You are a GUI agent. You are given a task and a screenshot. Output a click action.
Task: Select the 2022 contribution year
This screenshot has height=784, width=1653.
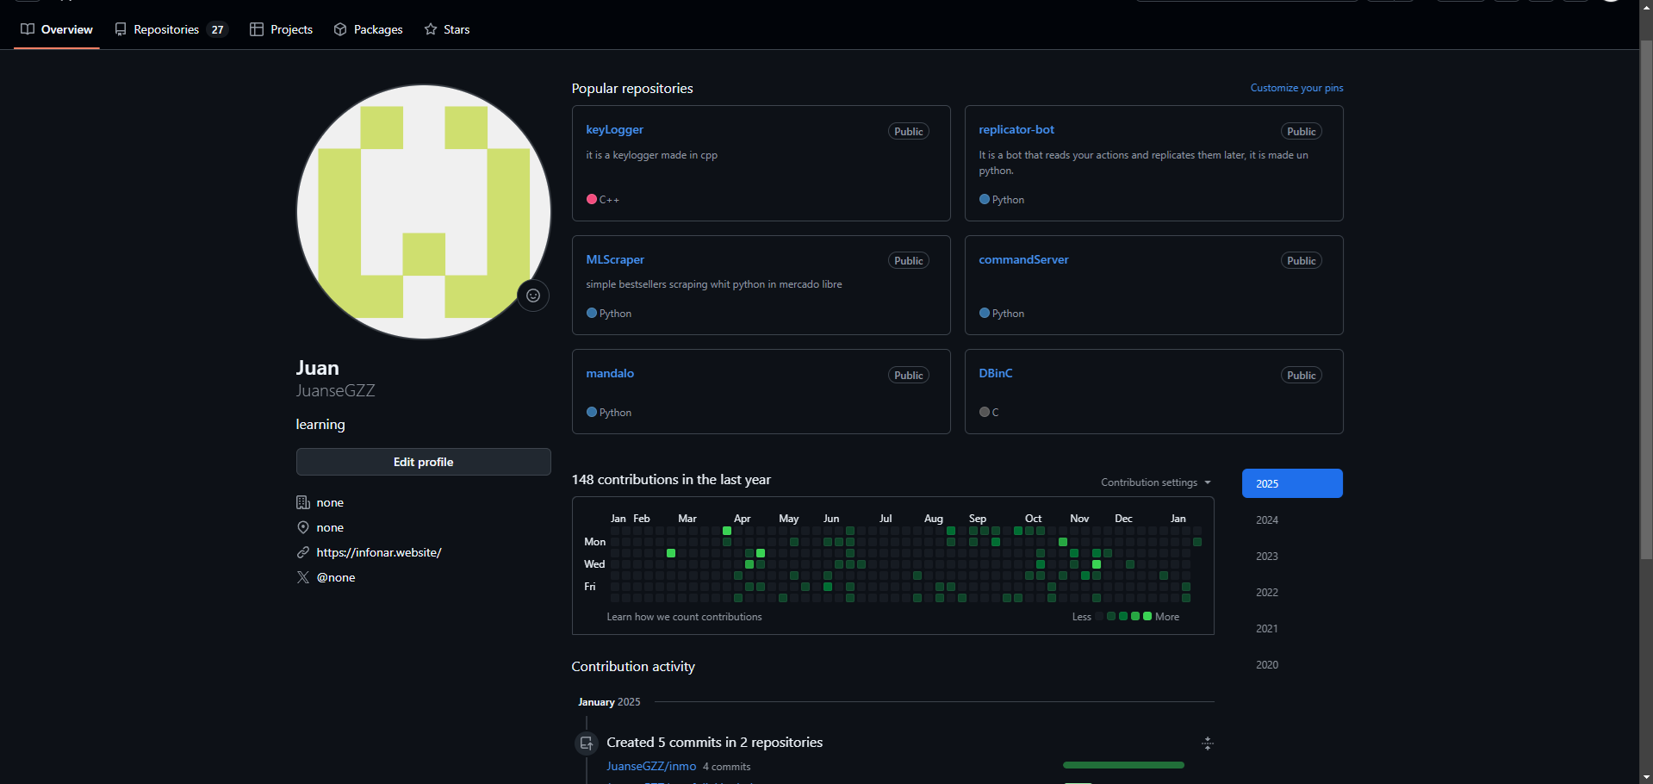tap(1292, 592)
